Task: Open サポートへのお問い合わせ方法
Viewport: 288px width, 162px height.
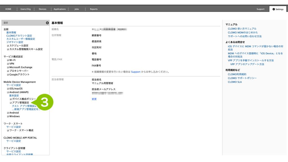Action: tap(245, 36)
